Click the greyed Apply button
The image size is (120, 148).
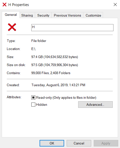click(106, 143)
